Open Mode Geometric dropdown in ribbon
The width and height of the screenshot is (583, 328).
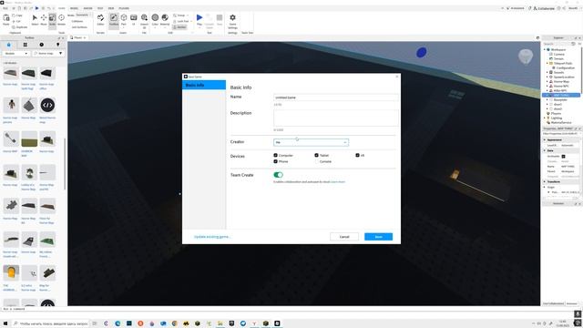[x=83, y=15]
